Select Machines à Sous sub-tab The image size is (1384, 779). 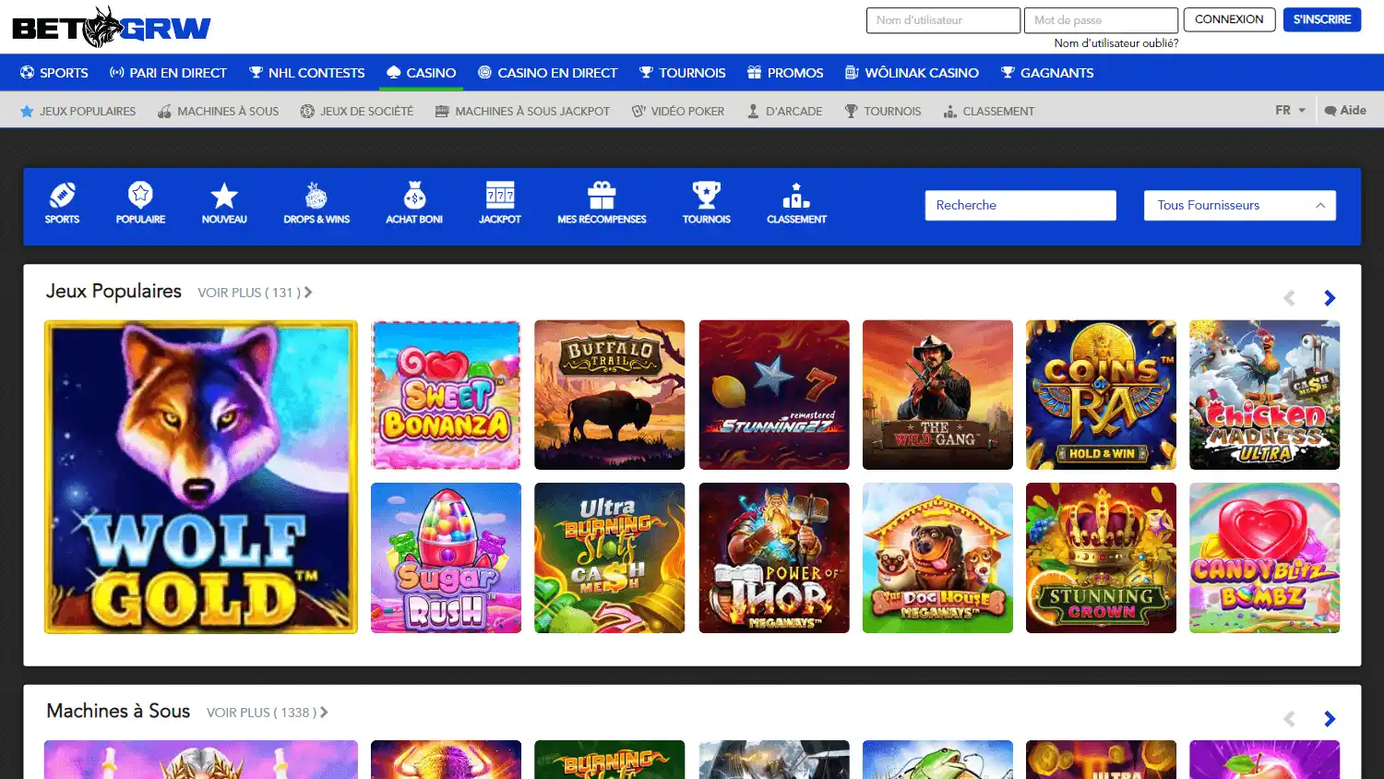pyautogui.click(x=218, y=111)
